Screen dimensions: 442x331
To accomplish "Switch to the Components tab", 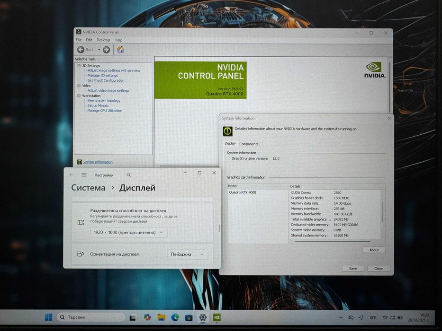I will (249, 144).
